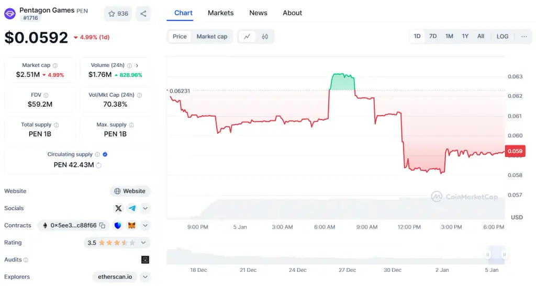
Task: Expand the Explorers dropdown chevron
Action: click(146, 277)
